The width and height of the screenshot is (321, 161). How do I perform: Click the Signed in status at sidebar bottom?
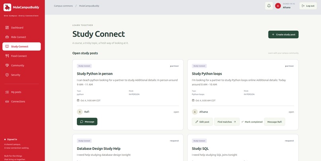pyautogui.click(x=12, y=140)
